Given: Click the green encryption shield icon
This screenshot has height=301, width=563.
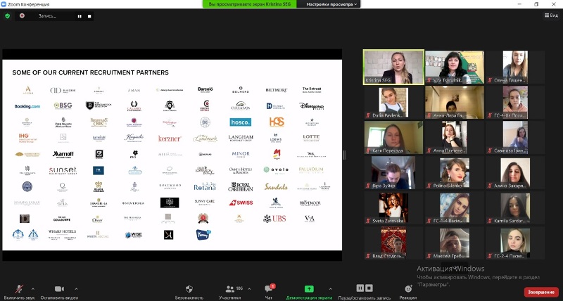Looking at the screenshot, I should click(8, 15).
